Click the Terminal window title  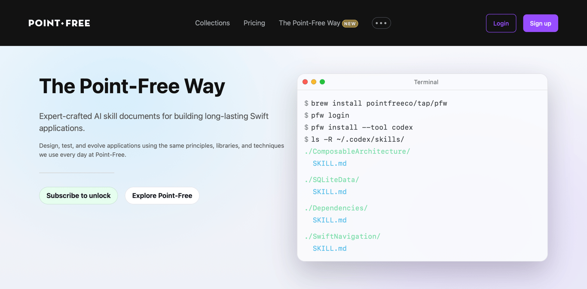pyautogui.click(x=426, y=82)
